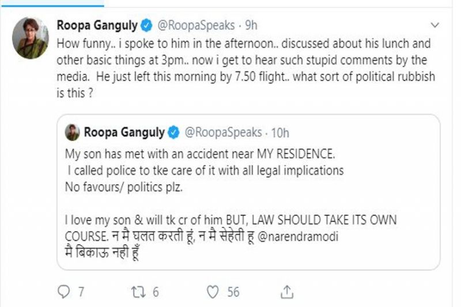This screenshot has height=307, width=461.
Task: Click verified badge in quoted tweet header
Action: click(173, 133)
